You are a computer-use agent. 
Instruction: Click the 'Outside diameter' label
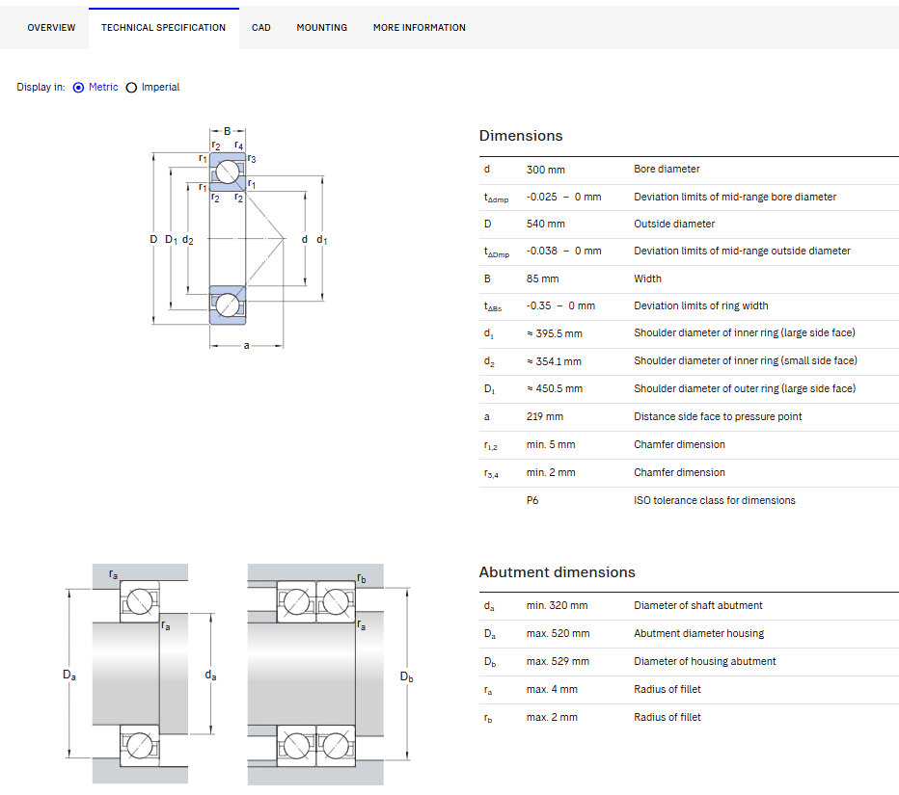pos(673,224)
